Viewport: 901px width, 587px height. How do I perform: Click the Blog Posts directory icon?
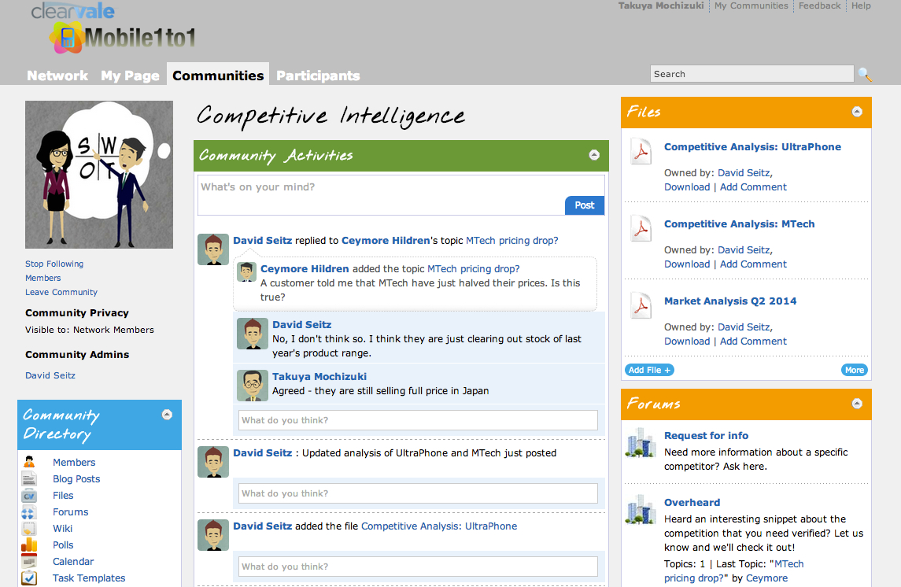[29, 478]
